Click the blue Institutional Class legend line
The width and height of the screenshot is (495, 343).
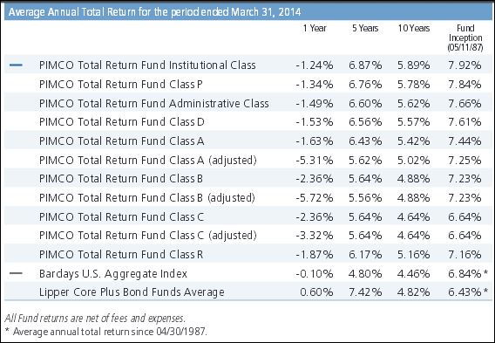[16, 65]
